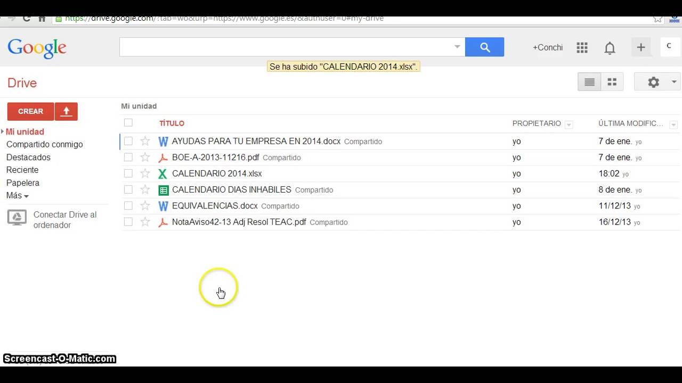Star the CALENDARIO DIAS INHABILES file
The width and height of the screenshot is (682, 383).
145,189
